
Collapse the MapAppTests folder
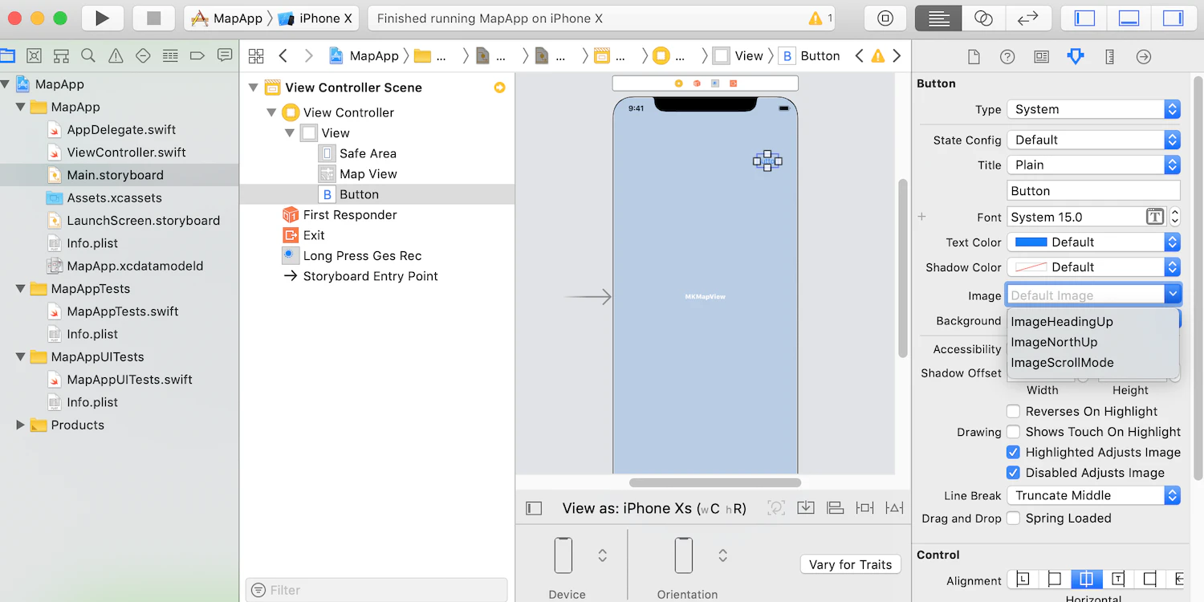21,289
